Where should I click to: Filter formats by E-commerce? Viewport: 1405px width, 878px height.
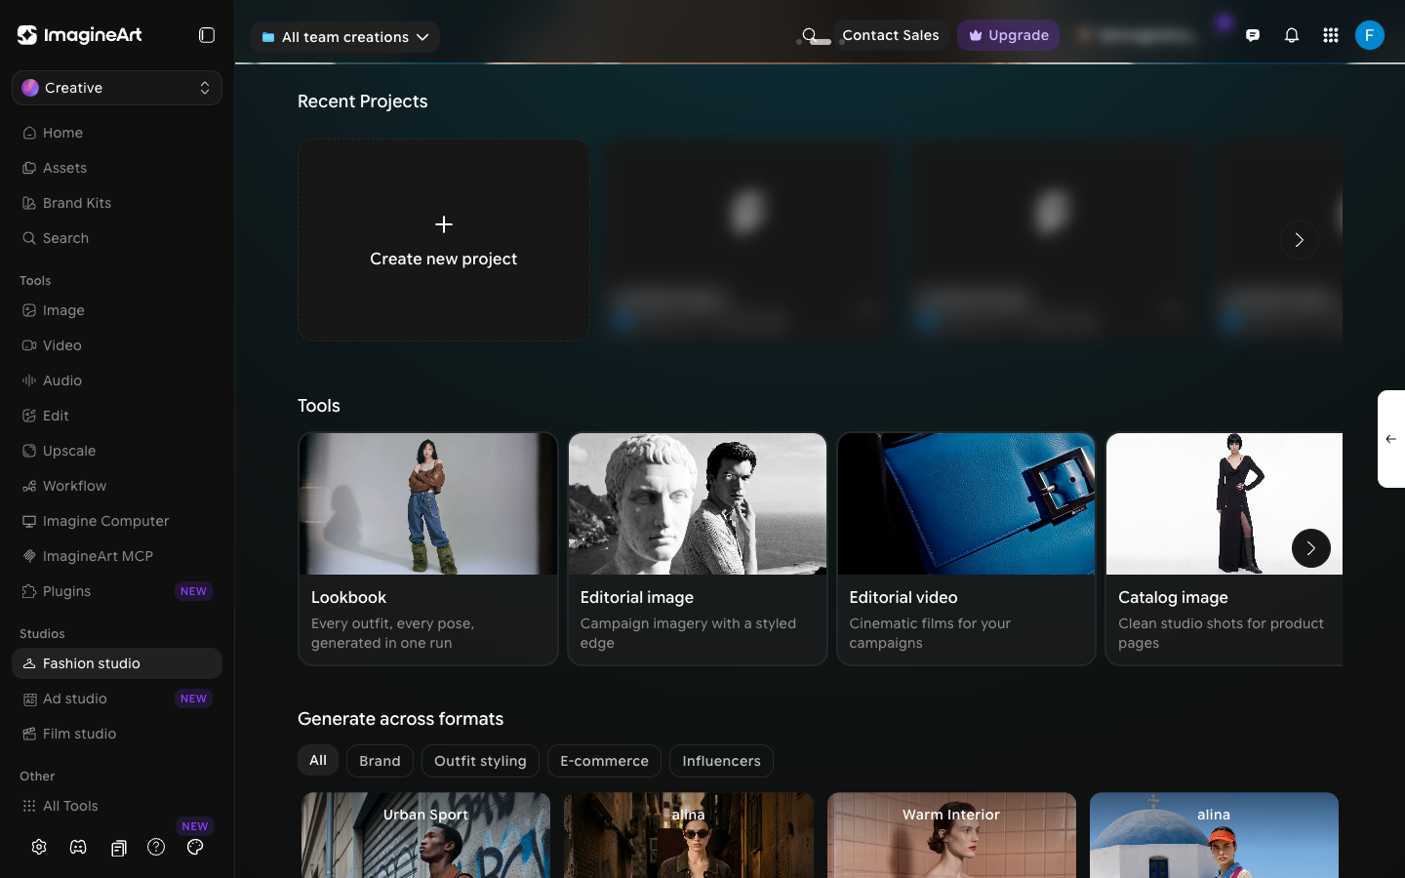point(604,761)
